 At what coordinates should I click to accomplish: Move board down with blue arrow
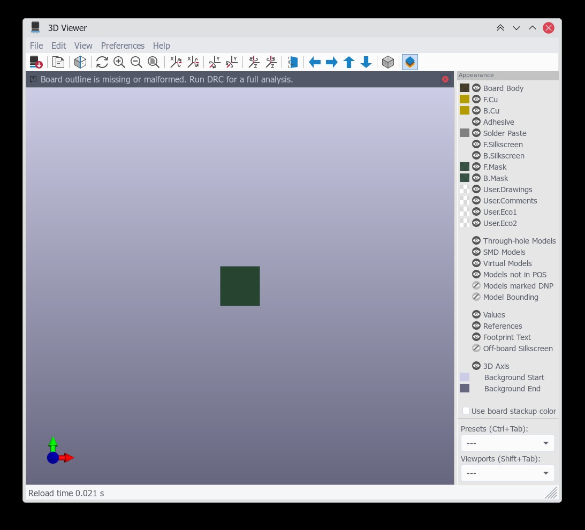[x=366, y=62]
